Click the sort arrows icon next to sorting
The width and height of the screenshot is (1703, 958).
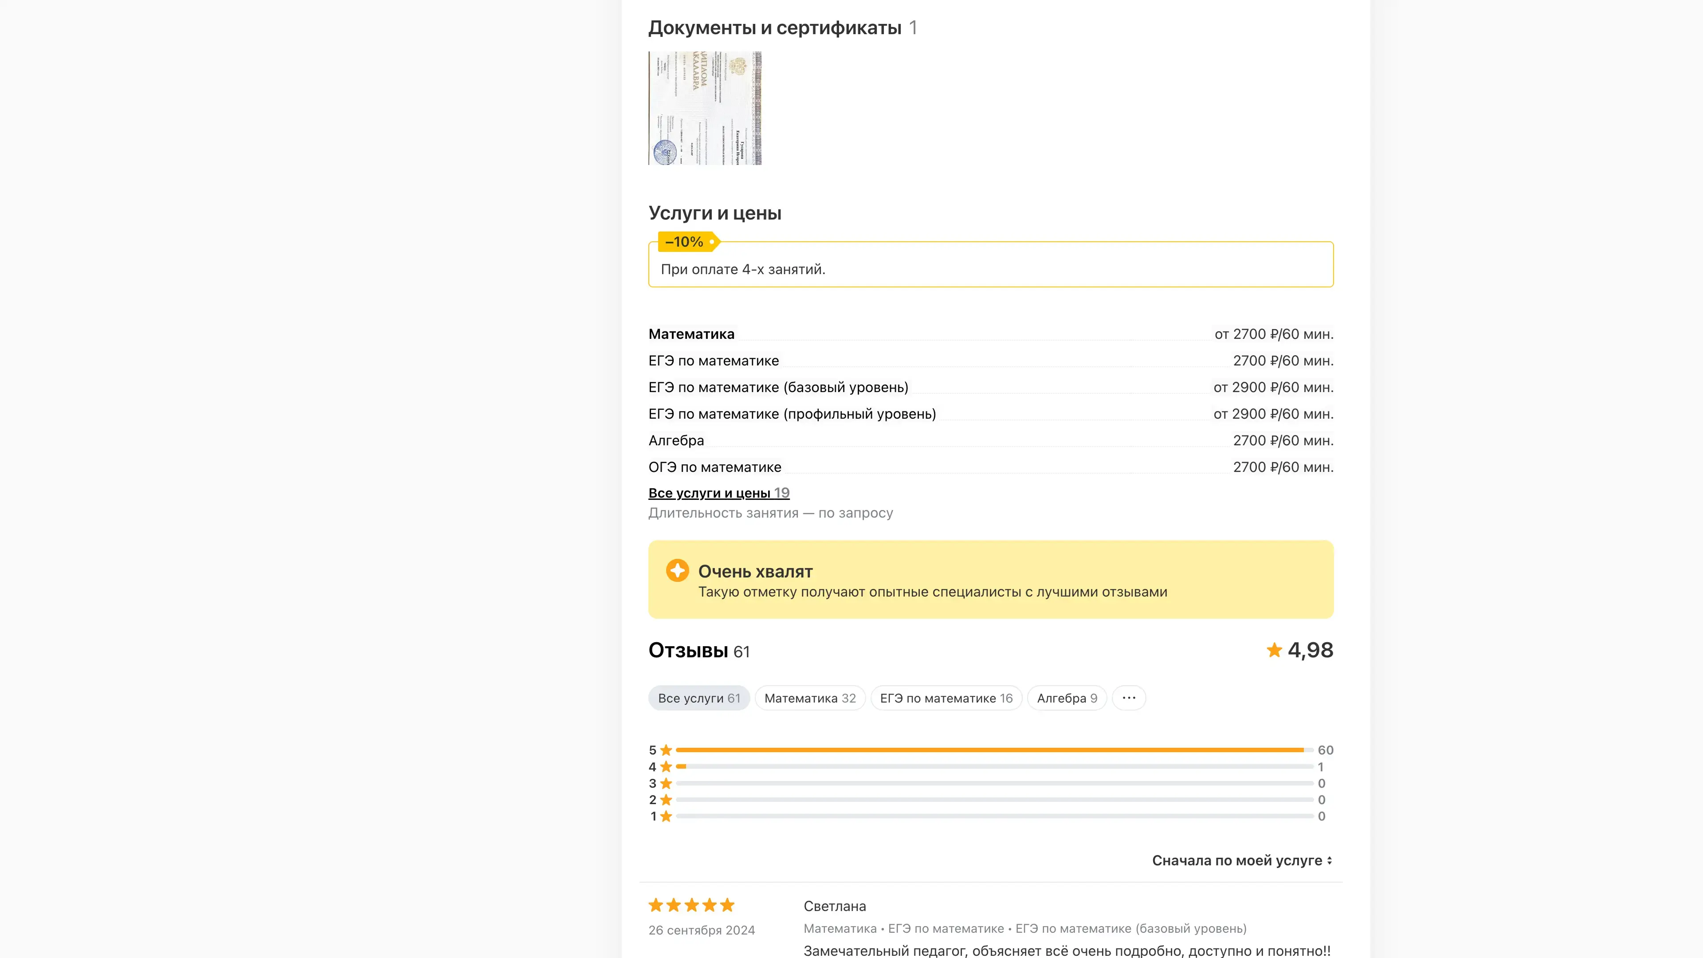1330,861
